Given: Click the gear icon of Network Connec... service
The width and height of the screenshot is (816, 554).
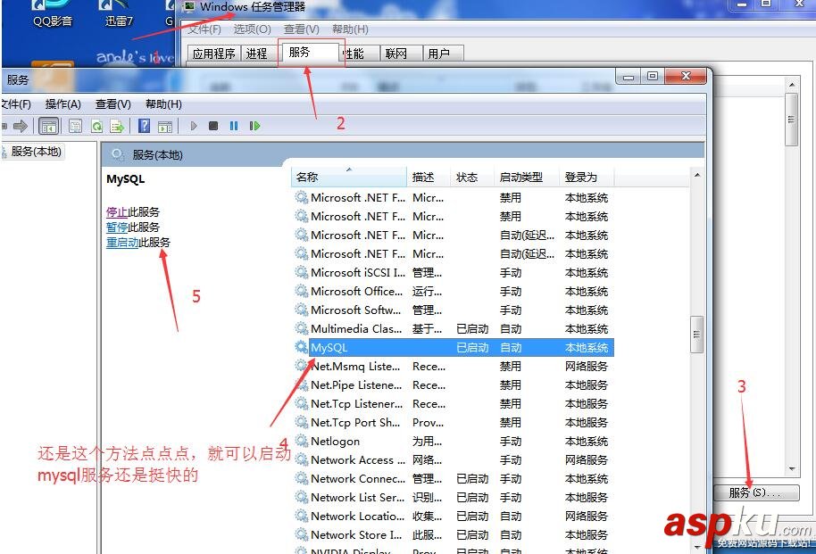Looking at the screenshot, I should (302, 478).
